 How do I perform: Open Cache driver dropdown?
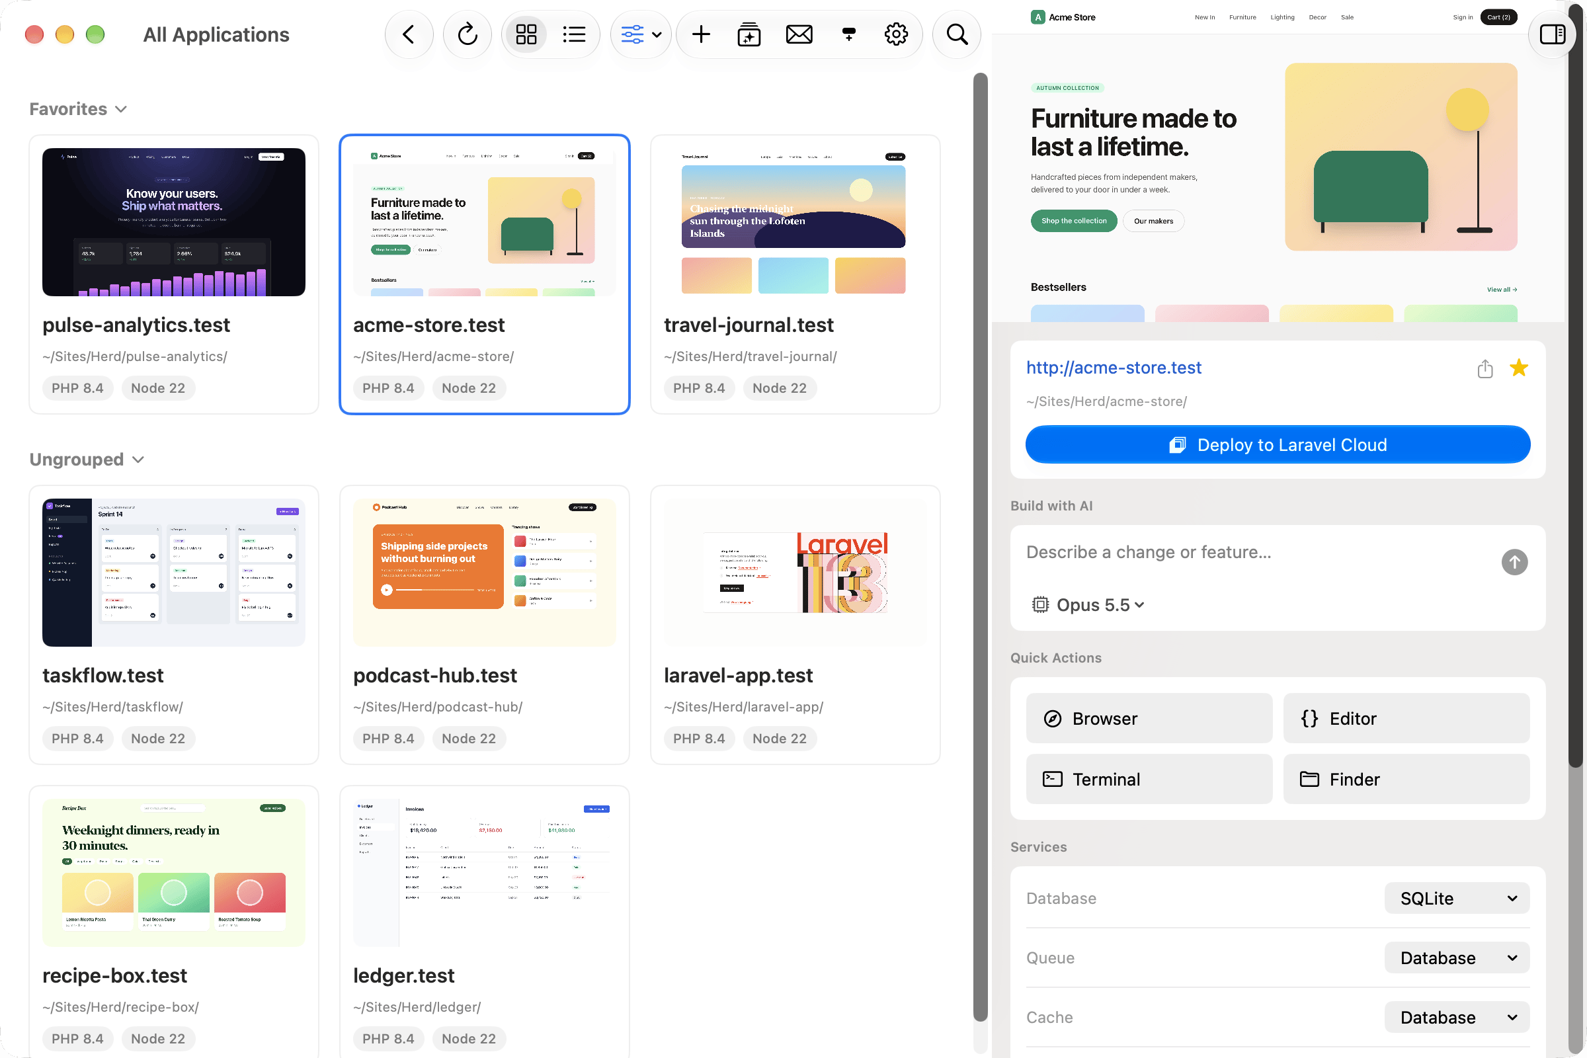1457,1017
